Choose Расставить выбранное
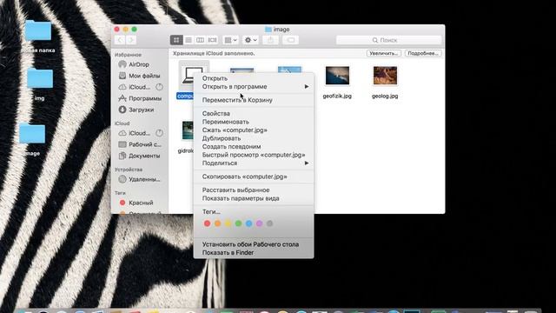The image size is (556, 313). click(253, 190)
